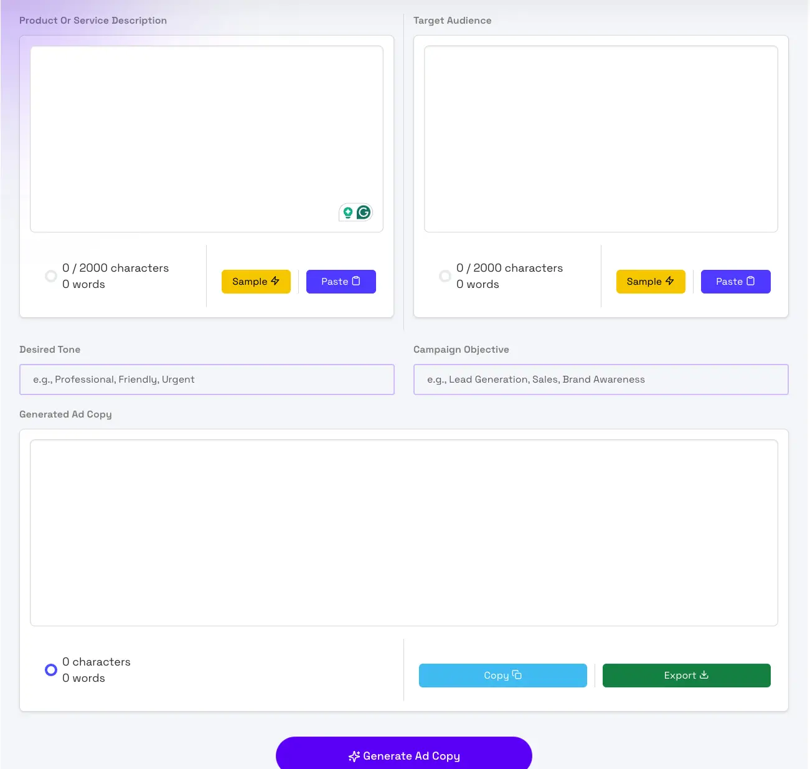Click the Generate Ad Copy button

[404, 753]
